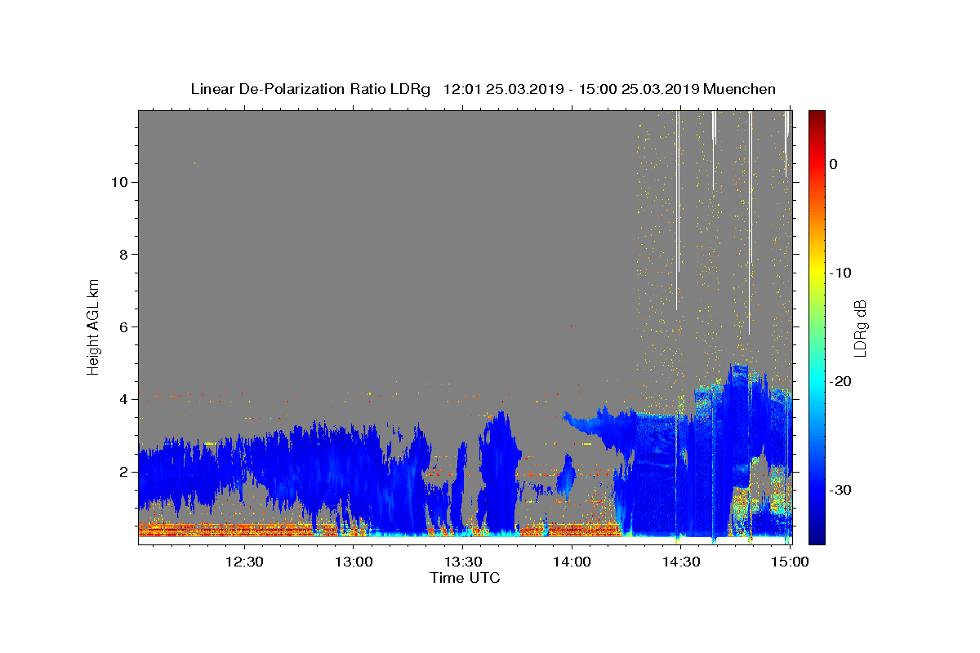980x653 pixels.
Task: Click the '14:30' time tick label
Action: 680,562
